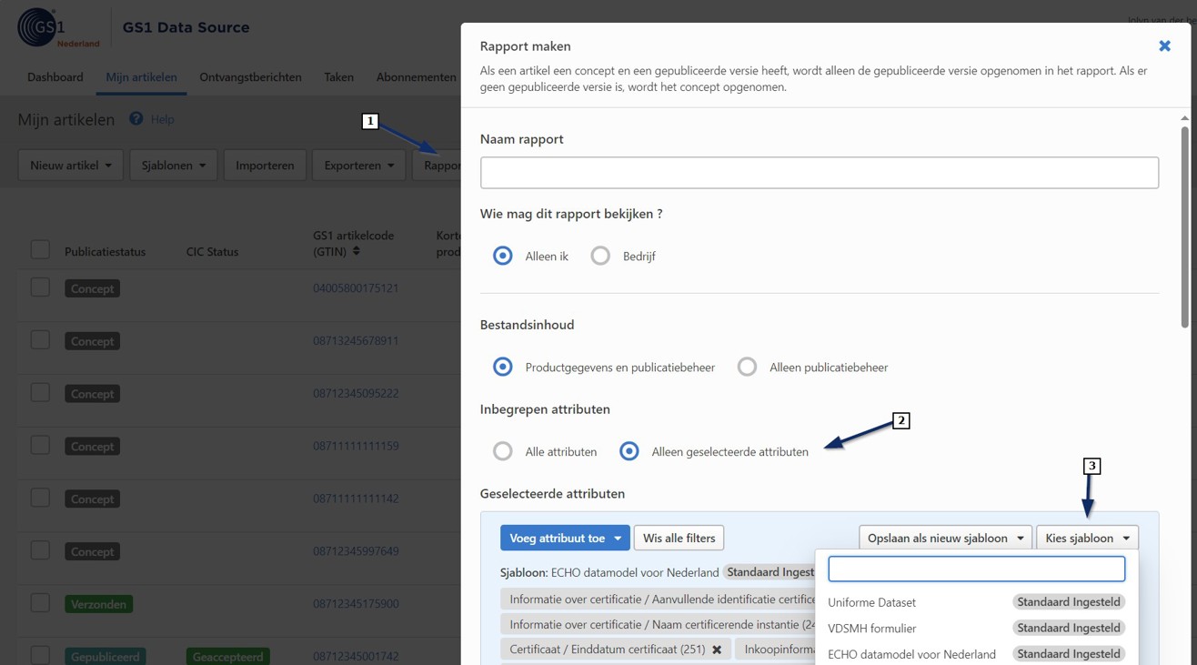Open the Nieuw artikel dropdown
The height and width of the screenshot is (665, 1197).
coord(70,165)
